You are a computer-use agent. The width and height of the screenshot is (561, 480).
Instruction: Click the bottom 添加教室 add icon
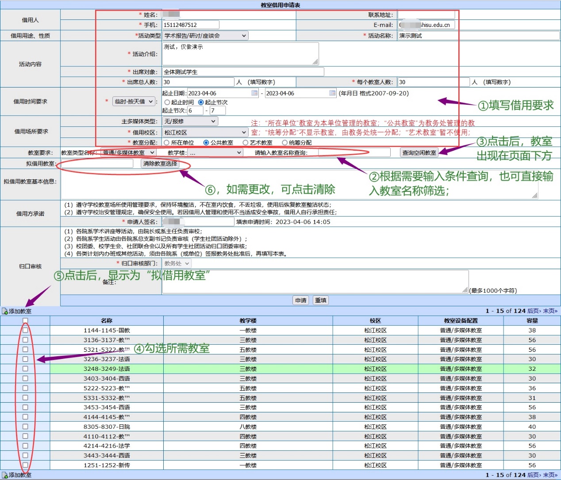click(5, 475)
